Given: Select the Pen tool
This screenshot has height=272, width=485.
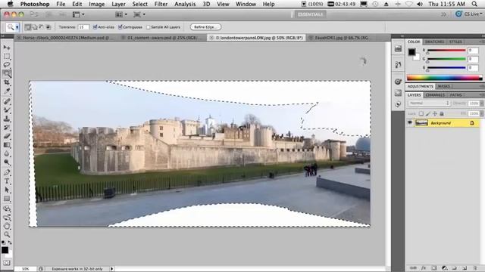Looking at the screenshot, I should pos(7,172).
